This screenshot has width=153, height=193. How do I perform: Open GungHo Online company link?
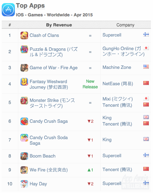click(124, 51)
